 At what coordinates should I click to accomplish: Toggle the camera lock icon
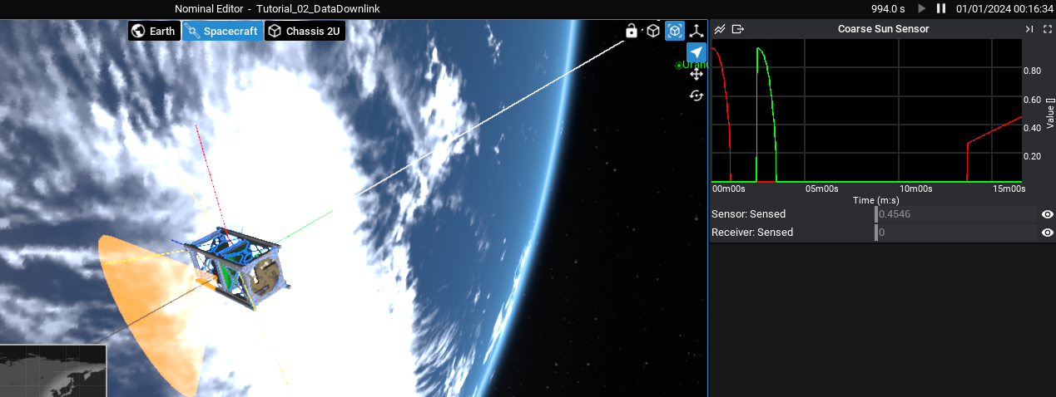point(632,31)
